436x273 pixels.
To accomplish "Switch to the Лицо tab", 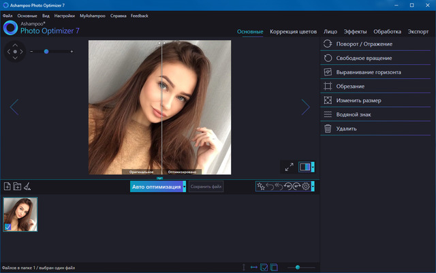I will (330, 31).
